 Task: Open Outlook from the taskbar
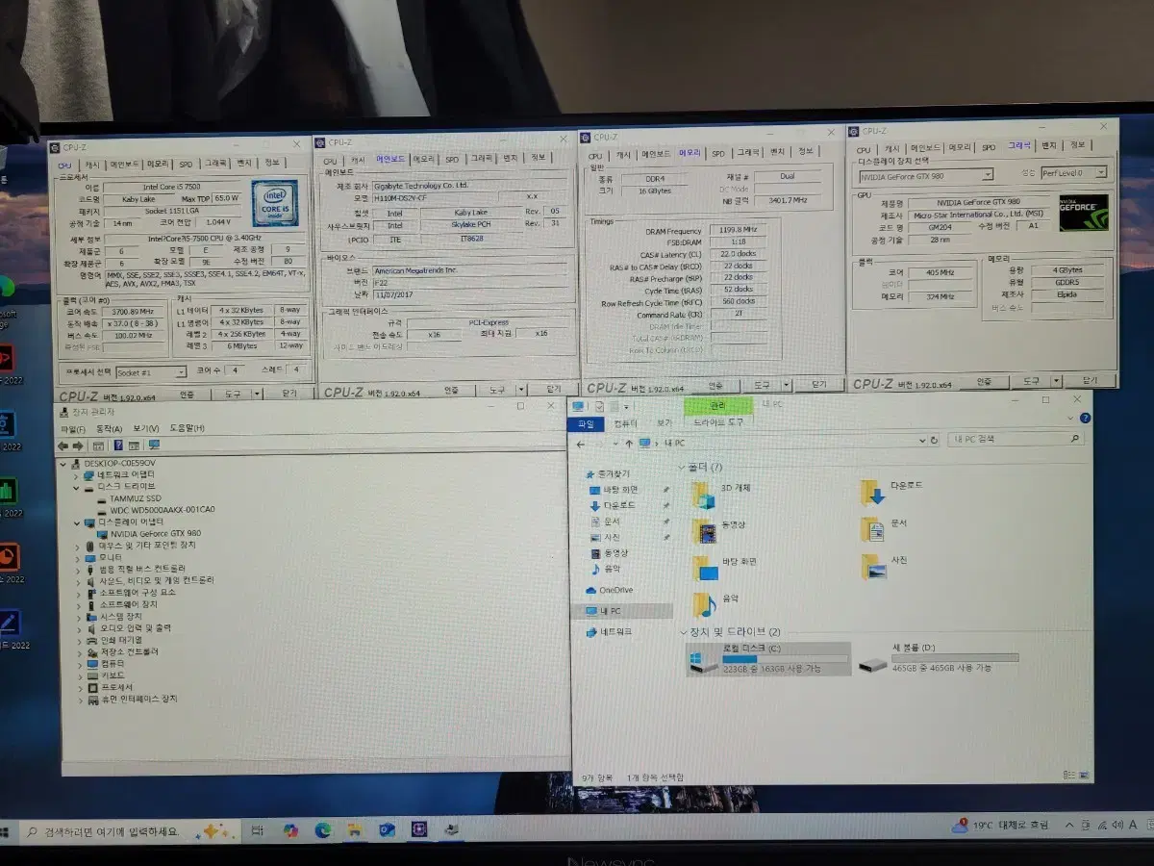click(x=386, y=831)
